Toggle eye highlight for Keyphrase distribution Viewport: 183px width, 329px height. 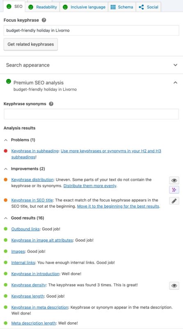point(174,180)
